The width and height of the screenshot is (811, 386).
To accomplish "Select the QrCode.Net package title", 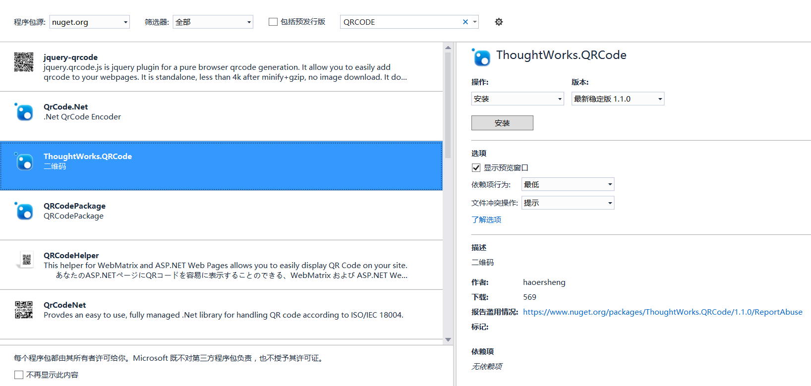I will (x=65, y=107).
